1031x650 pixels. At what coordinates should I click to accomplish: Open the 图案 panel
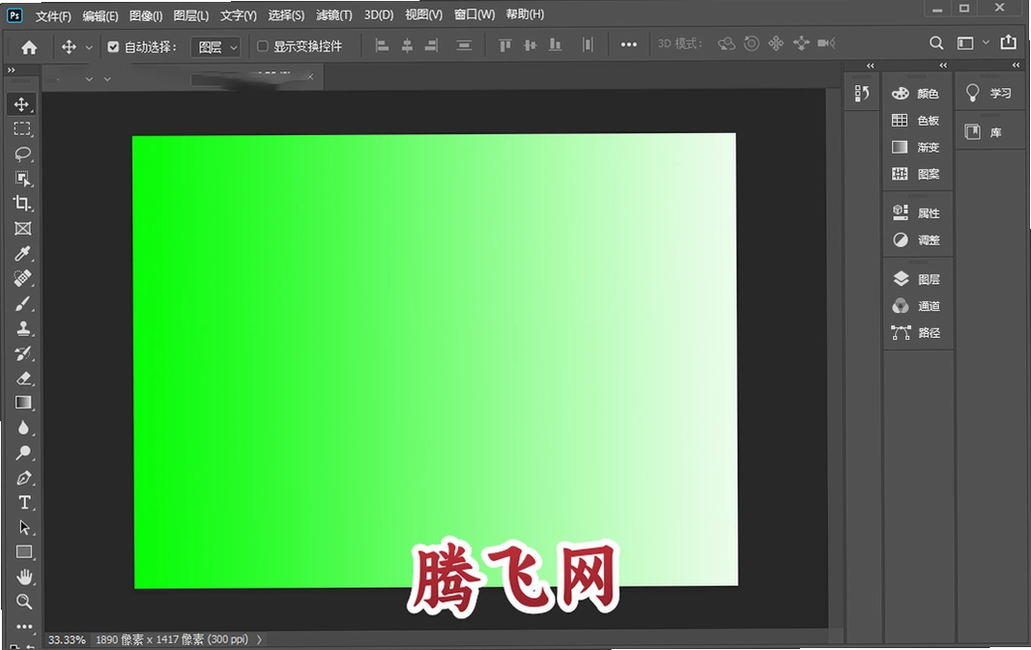(916, 174)
